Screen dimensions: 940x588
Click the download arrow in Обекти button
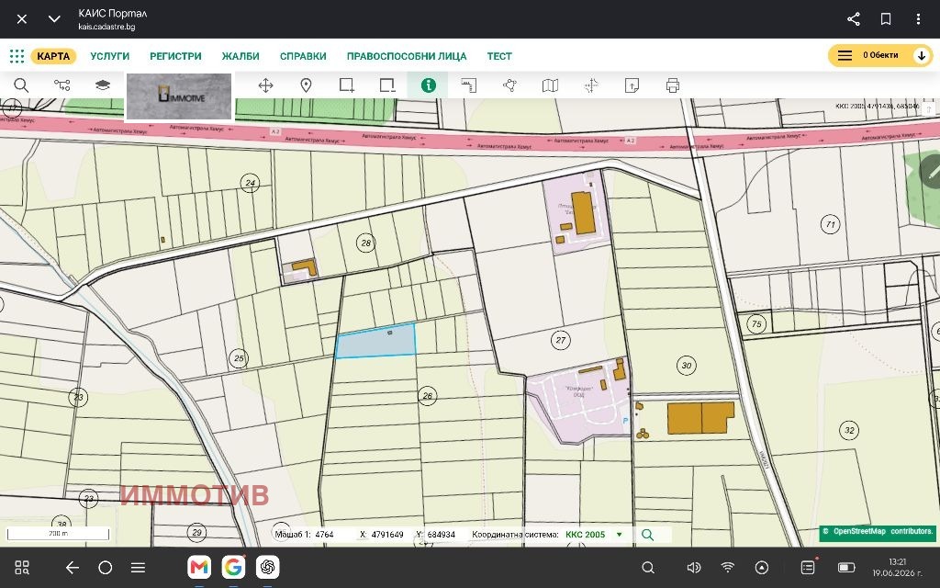922,56
